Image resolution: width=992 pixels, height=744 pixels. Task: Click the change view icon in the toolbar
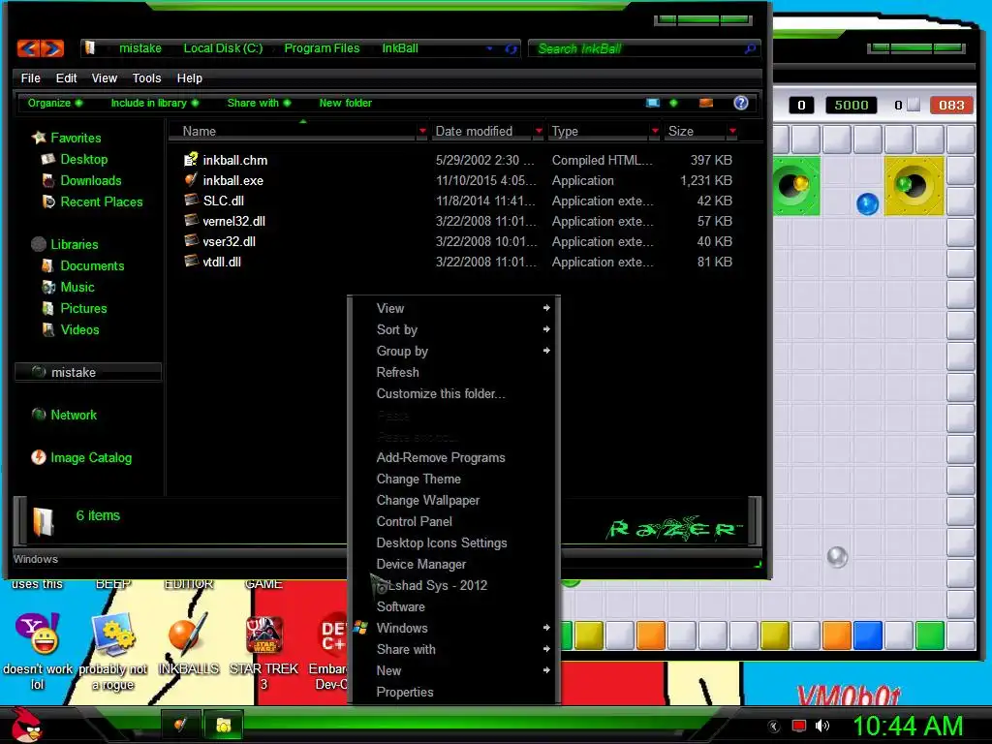(x=652, y=103)
